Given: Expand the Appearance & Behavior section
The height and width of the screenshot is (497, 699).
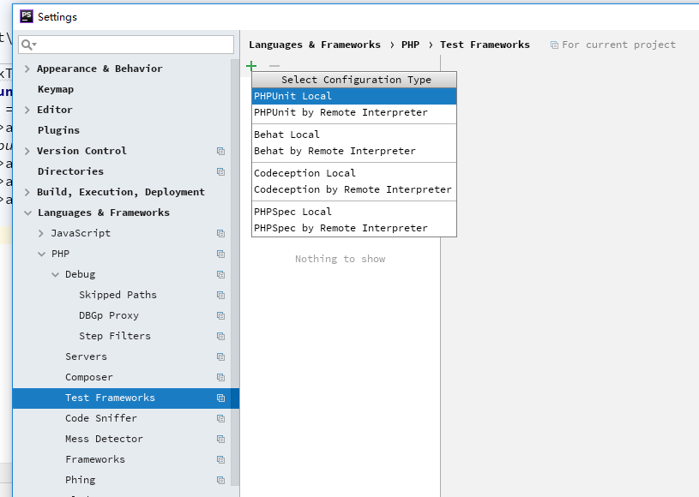Looking at the screenshot, I should 27,69.
